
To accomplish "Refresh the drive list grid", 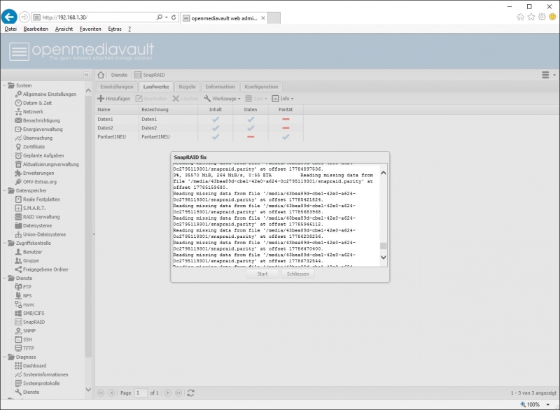I will 190,393.
